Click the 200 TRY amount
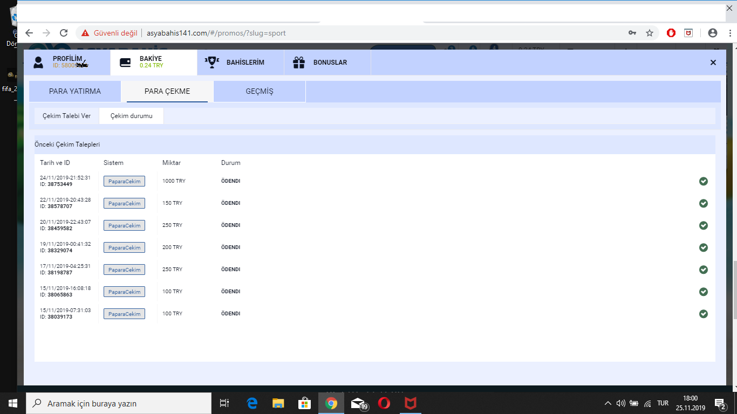Viewport: 737px width, 414px height. coord(172,247)
